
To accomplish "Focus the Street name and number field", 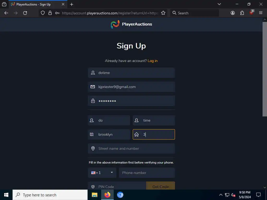I will point(131,148).
